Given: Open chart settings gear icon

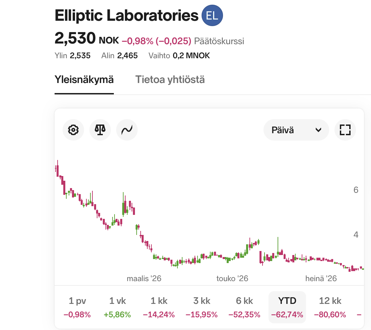Looking at the screenshot, I should tap(73, 130).
